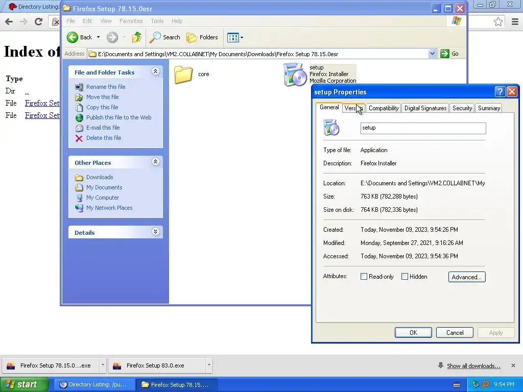523x392 pixels.
Task: Click the browser forward arrow in Chrome
Action: coord(23,21)
